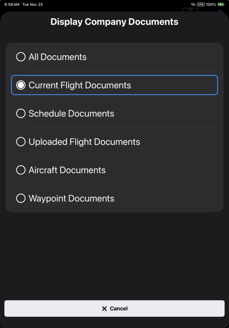This screenshot has width=229, height=328.
Task: Pick the Aircraft Documents radio button
Action: point(21,170)
